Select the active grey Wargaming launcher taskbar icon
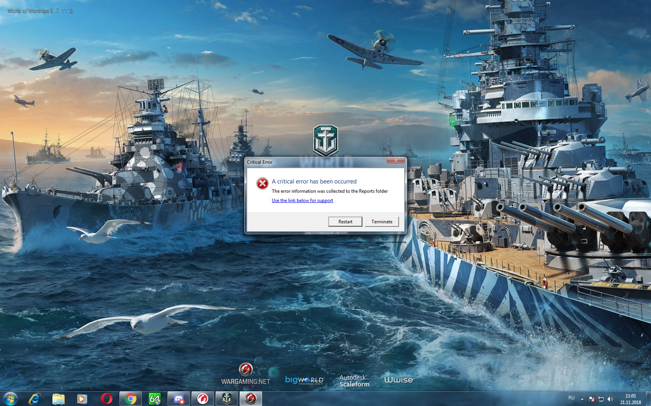This screenshot has height=406, width=651. point(251,399)
